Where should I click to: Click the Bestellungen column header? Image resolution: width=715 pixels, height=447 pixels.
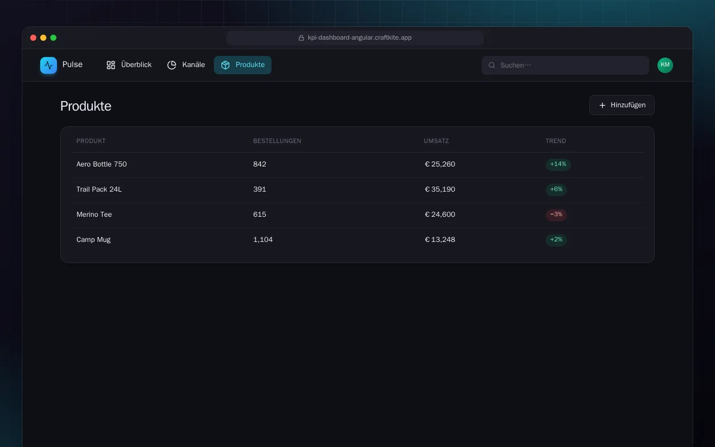pyautogui.click(x=277, y=141)
